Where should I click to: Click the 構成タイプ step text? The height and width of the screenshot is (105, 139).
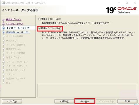pos(11,41)
